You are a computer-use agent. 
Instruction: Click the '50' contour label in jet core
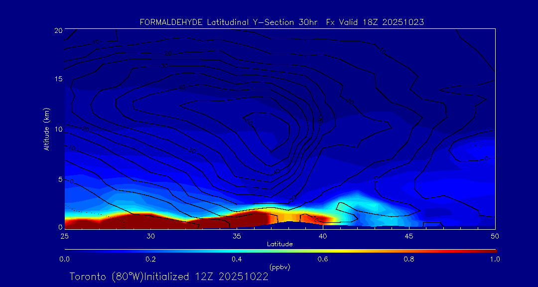(249, 122)
